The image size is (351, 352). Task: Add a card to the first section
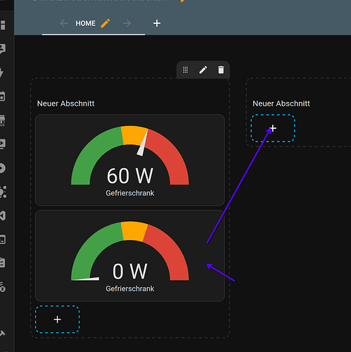coord(57,320)
